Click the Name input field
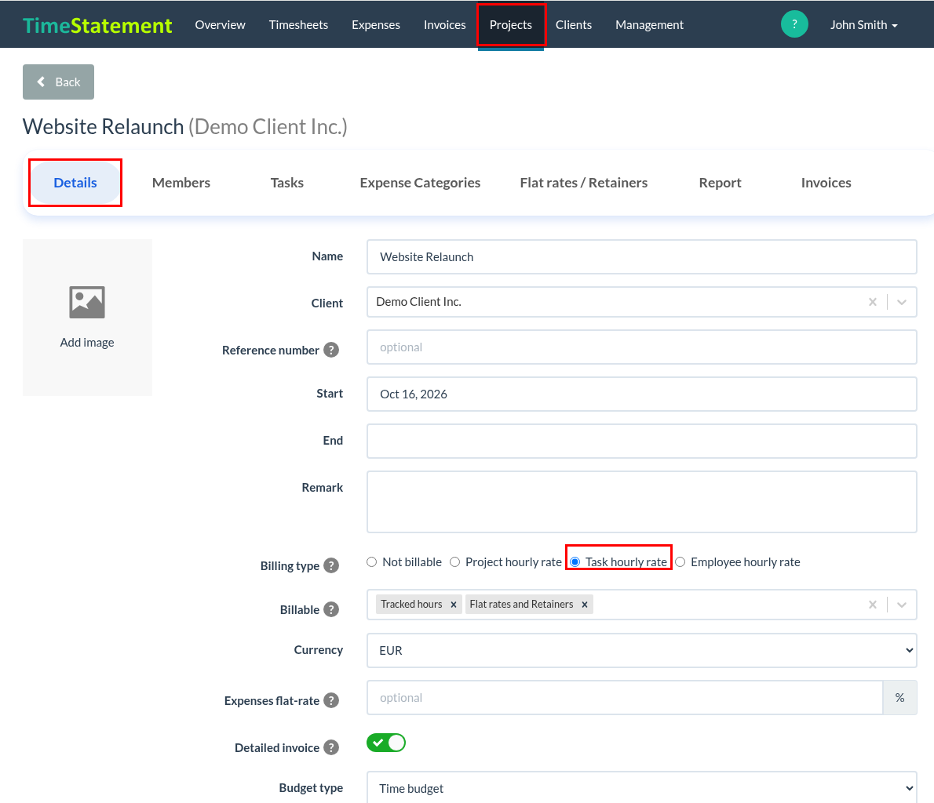934x803 pixels. [641, 256]
